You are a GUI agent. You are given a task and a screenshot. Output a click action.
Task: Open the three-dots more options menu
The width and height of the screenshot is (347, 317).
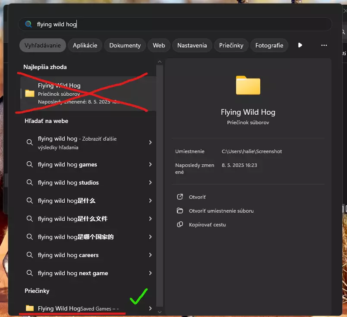[x=324, y=45]
